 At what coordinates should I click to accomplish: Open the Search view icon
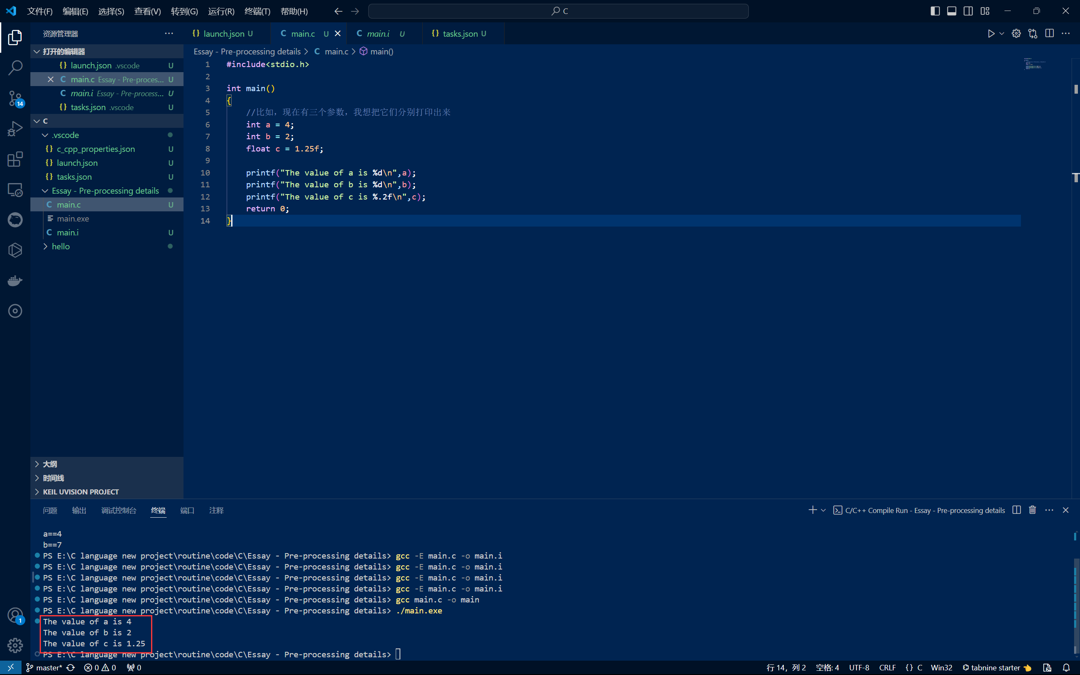(15, 68)
